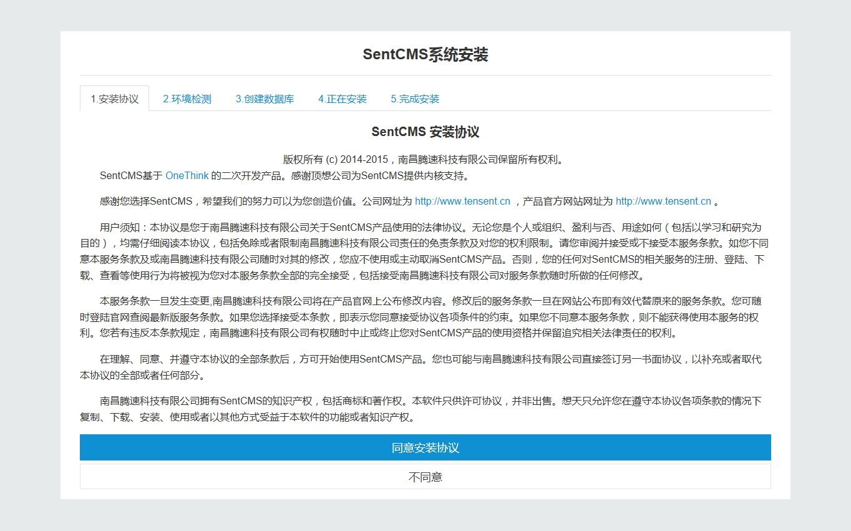Click the 同意安装协议 button
Image resolution: width=851 pixels, height=531 pixels.
tap(425, 447)
